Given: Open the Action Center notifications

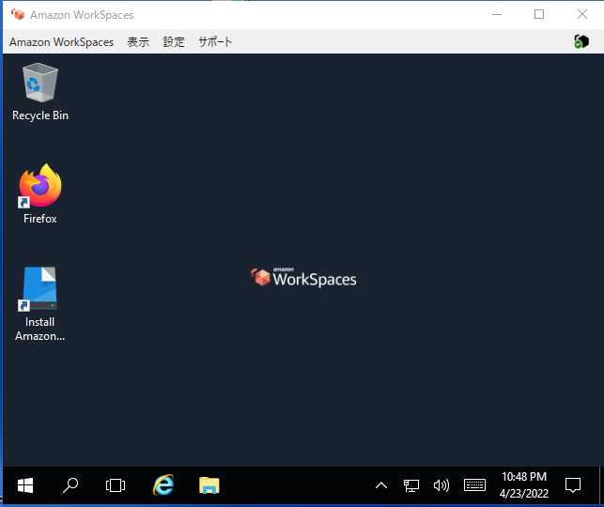Looking at the screenshot, I should (573, 485).
